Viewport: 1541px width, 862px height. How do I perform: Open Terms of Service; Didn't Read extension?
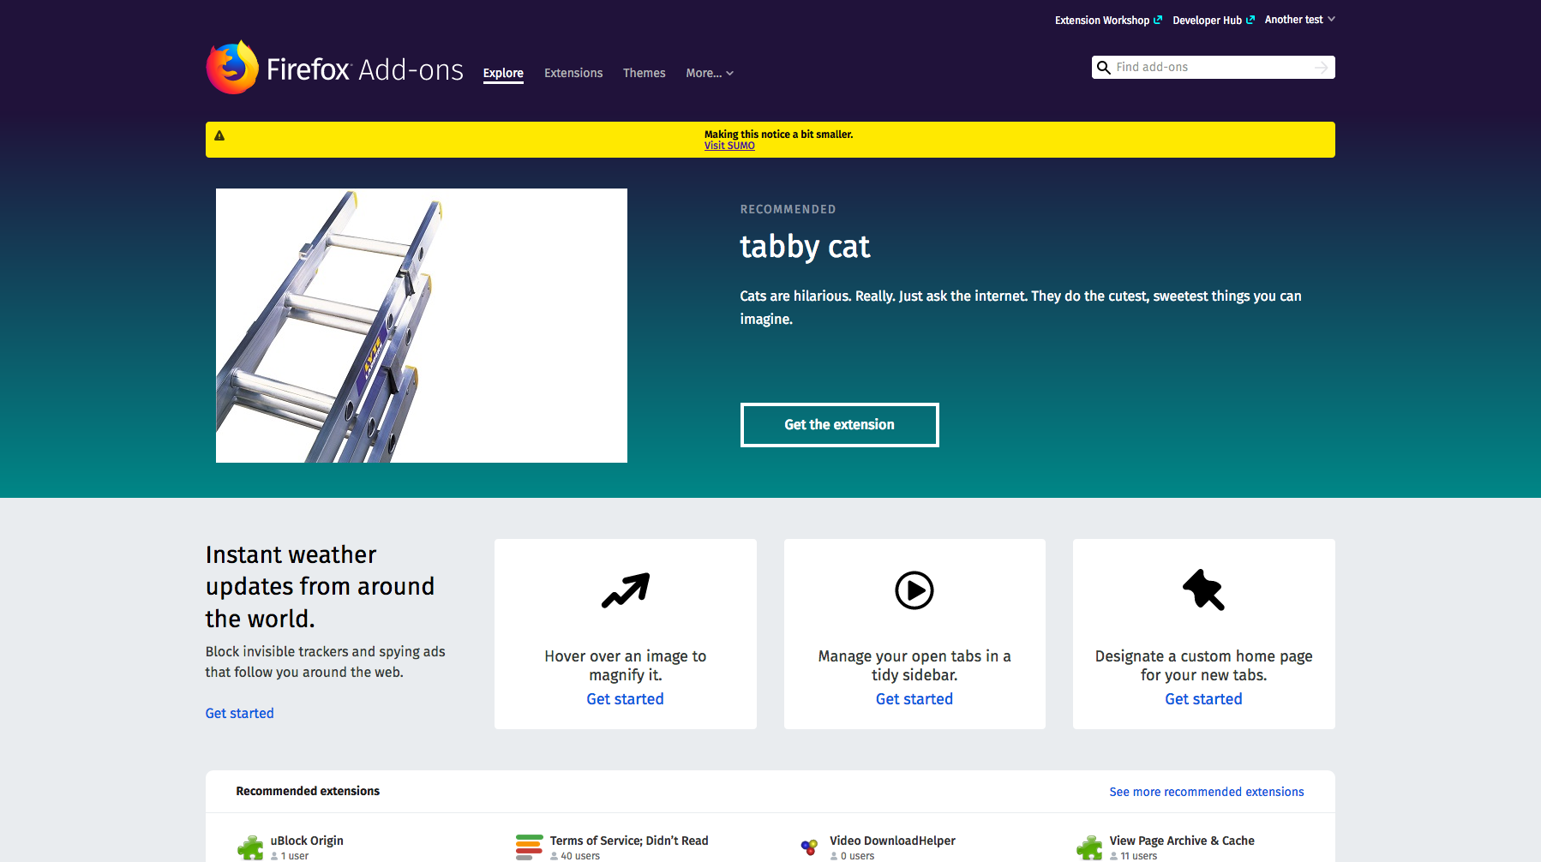click(x=629, y=841)
